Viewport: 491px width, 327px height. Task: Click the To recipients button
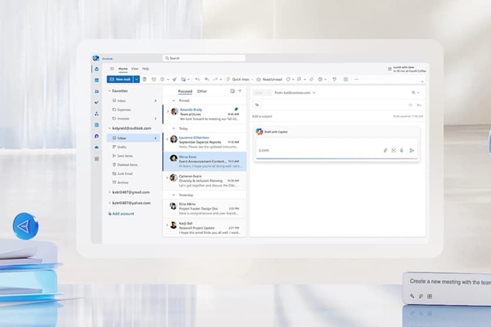(257, 105)
